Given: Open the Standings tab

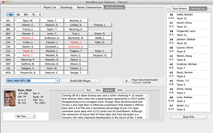Looking at the screenshot, I should tap(66, 7).
